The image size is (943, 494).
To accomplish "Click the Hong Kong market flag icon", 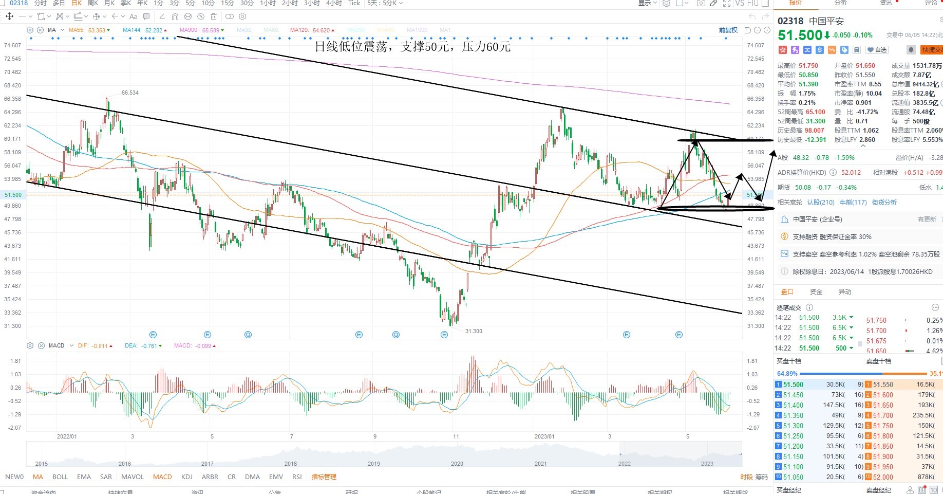I will (783, 50).
